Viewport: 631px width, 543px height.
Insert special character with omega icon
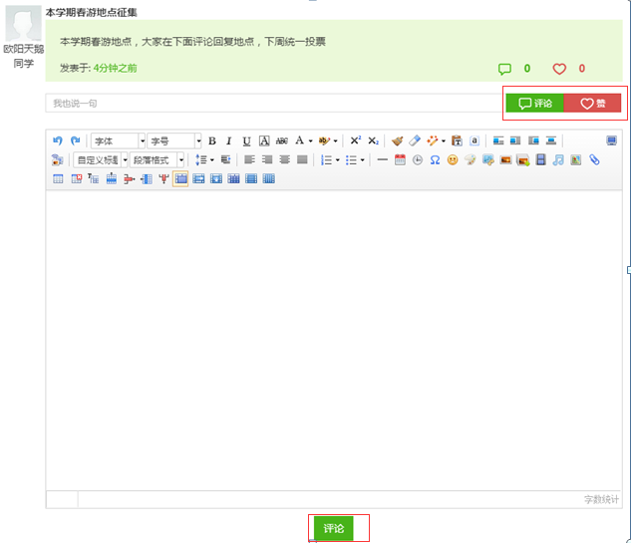click(x=435, y=160)
